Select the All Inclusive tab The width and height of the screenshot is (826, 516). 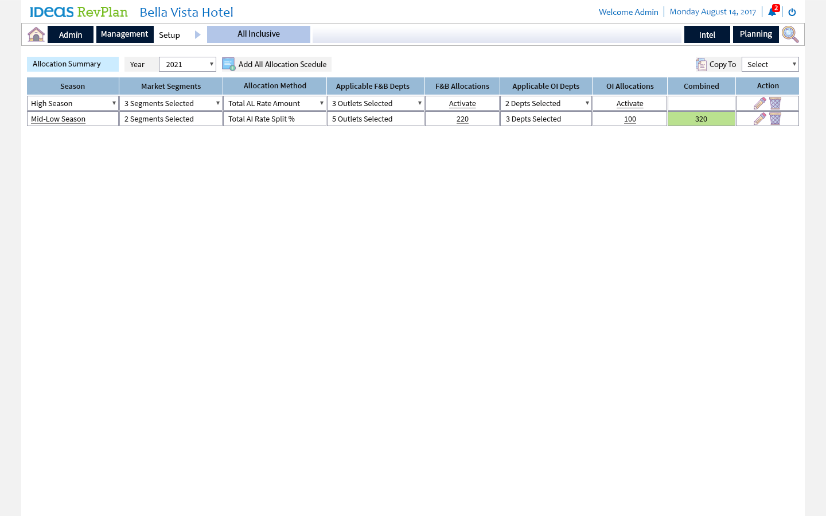[x=259, y=34]
